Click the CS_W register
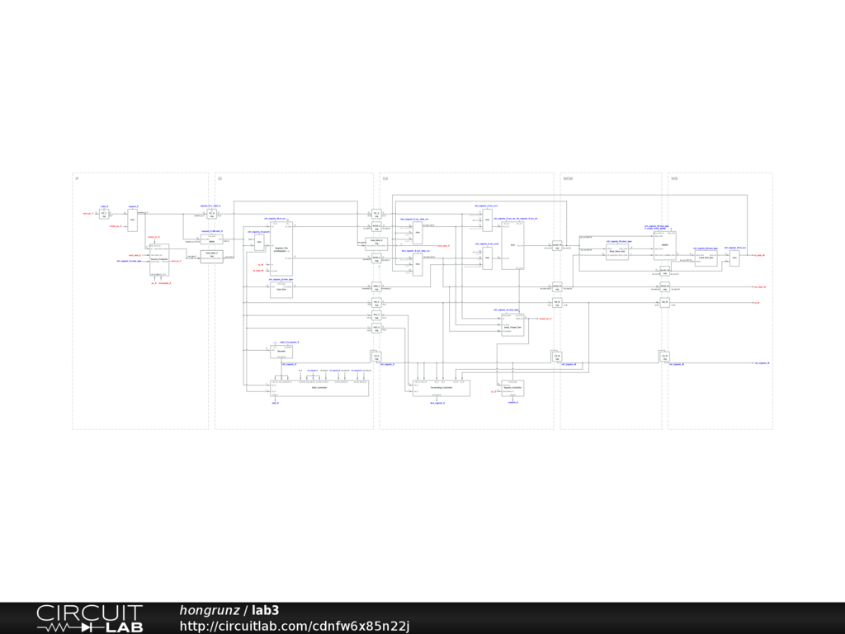 tap(665, 357)
